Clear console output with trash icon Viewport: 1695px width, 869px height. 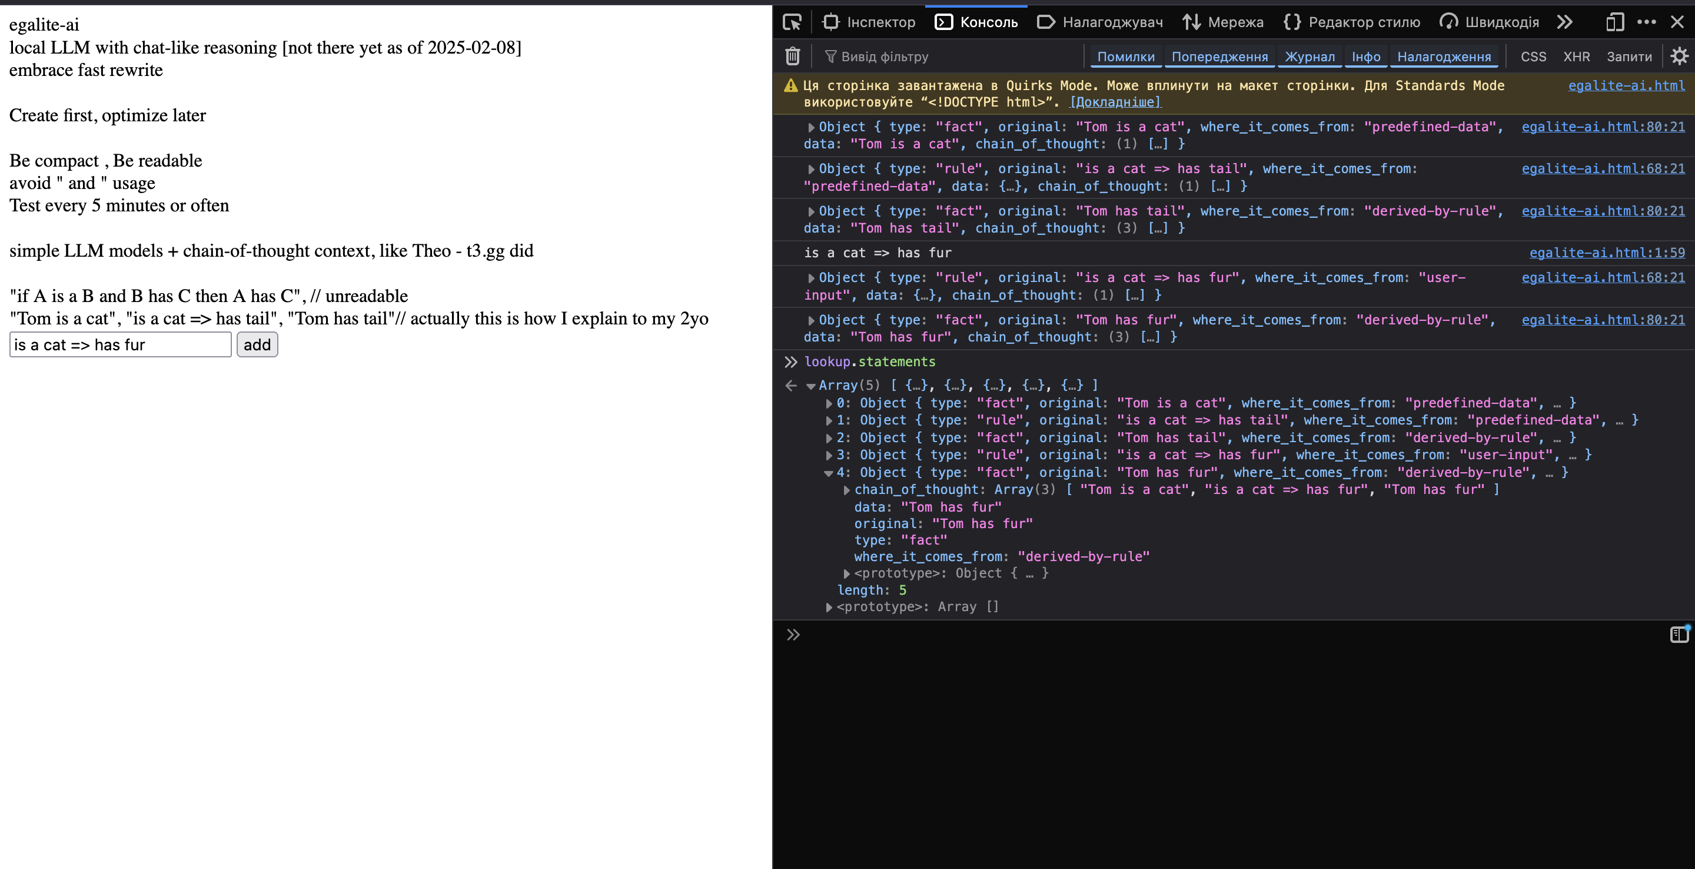[793, 57]
